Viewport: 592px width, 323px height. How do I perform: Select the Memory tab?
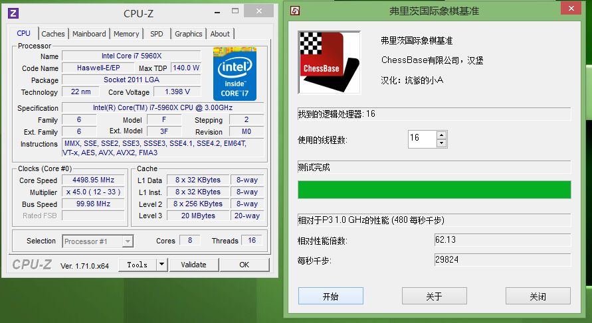(x=126, y=34)
